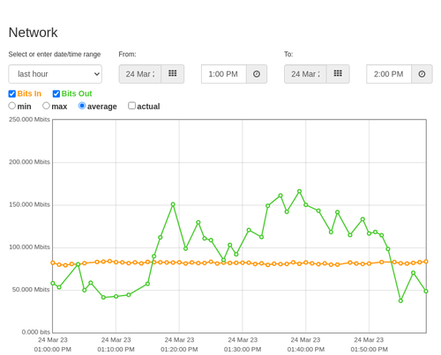The width and height of the screenshot is (441, 355).
Task: Open the 'last hour' range dropdown
Action: (x=56, y=74)
